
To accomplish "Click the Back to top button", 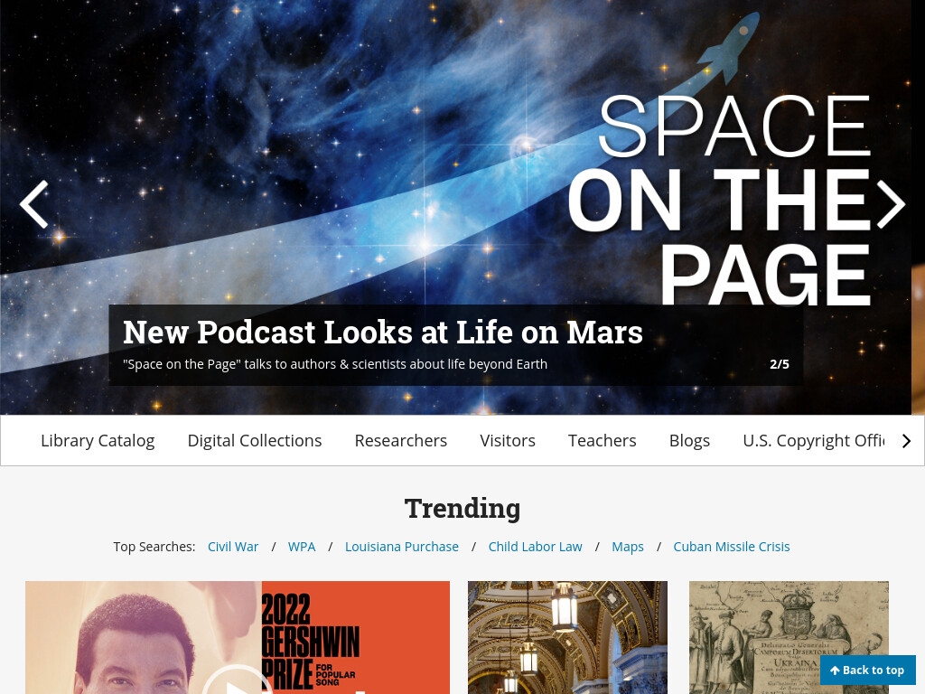I will click(868, 671).
